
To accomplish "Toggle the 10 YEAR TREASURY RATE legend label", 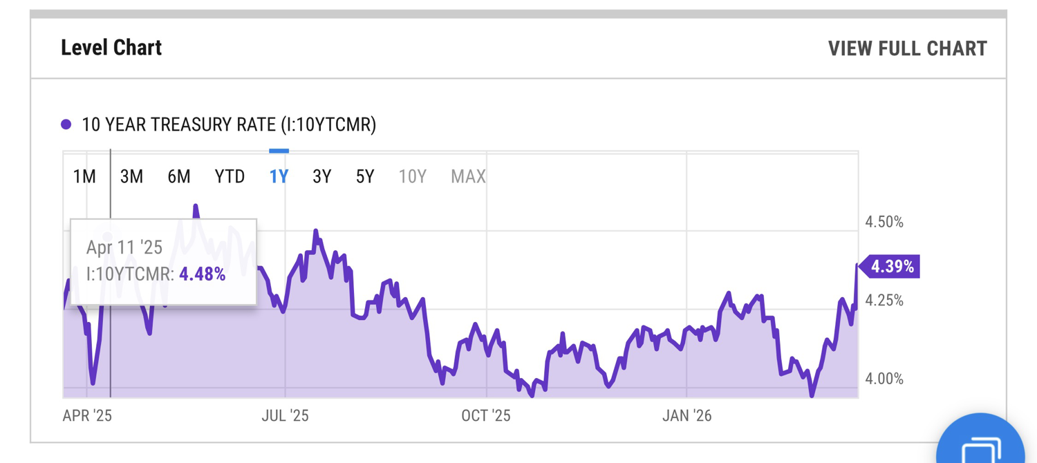I will (x=229, y=124).
